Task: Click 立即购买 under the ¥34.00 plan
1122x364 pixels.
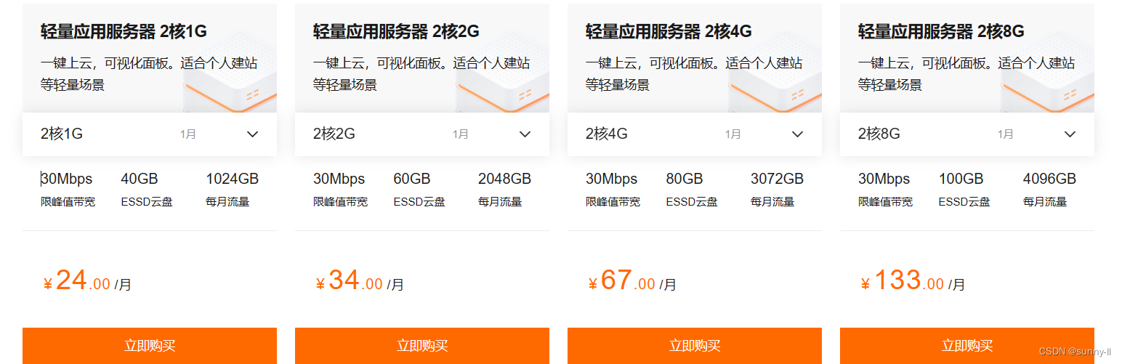Action: coord(422,346)
